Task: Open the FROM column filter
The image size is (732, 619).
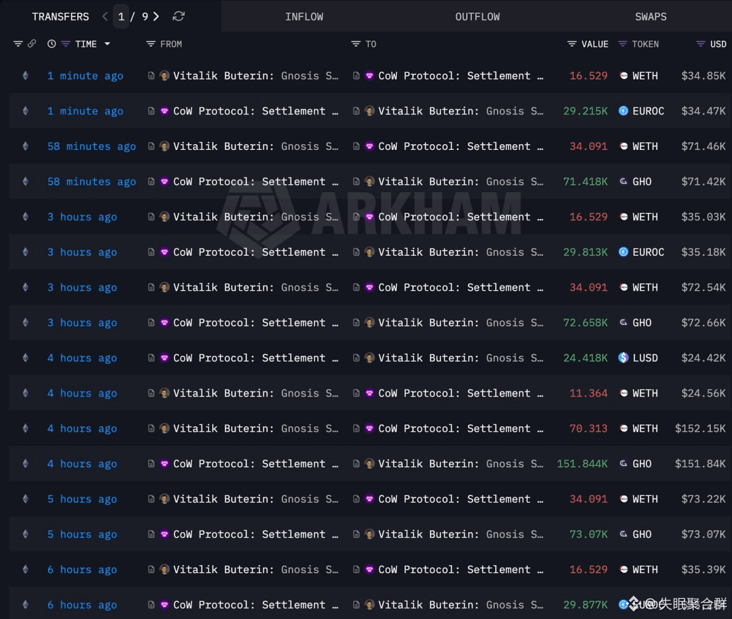Action: point(150,44)
